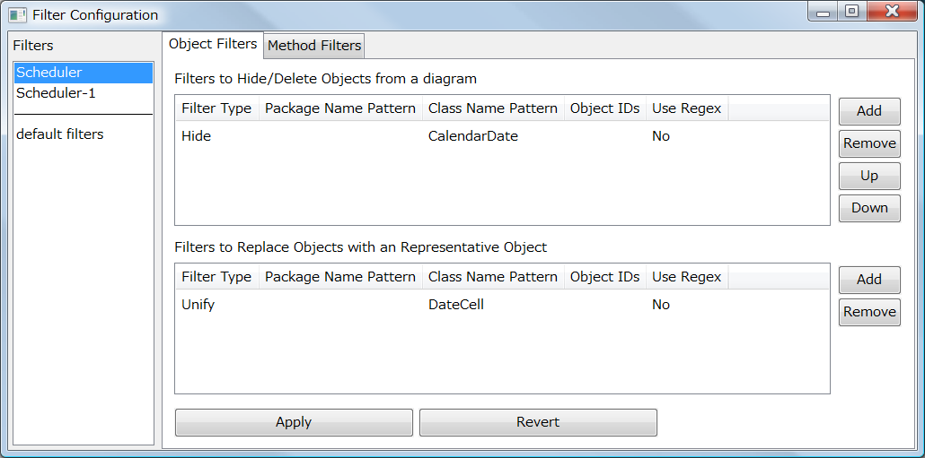
Task: Click Remove button for Replace filters
Action: click(x=868, y=312)
